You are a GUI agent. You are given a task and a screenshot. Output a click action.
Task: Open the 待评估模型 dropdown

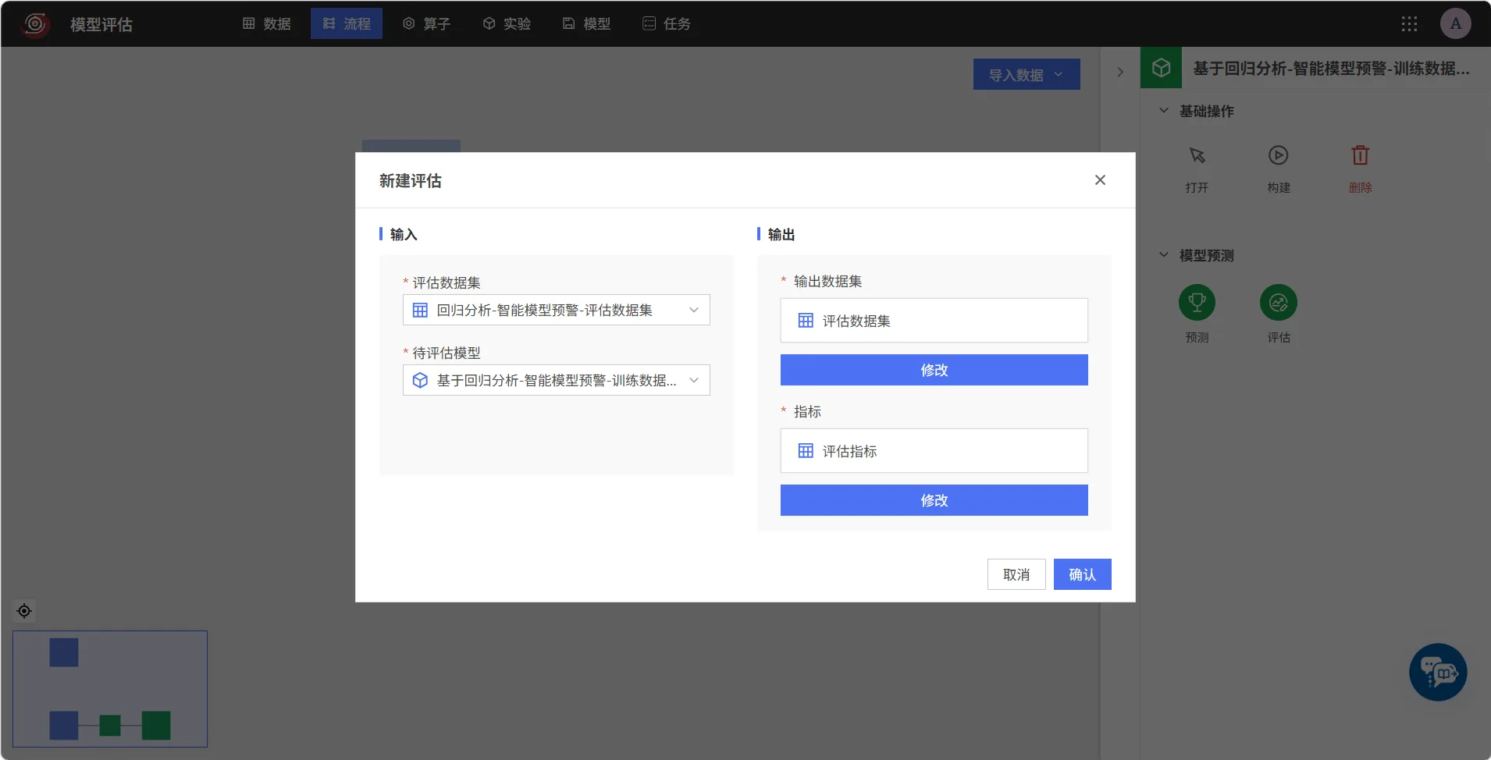tap(557, 380)
